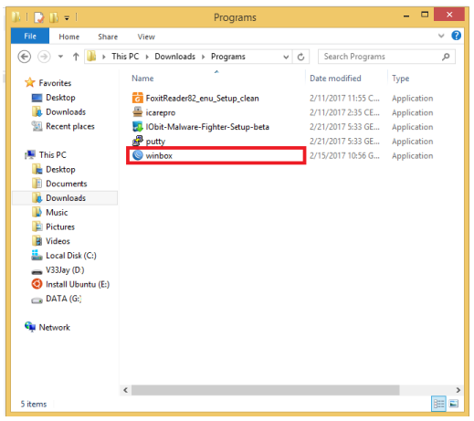This screenshot has height=421, width=474.
Task: Open the Home ribbon tab
Action: [69, 37]
